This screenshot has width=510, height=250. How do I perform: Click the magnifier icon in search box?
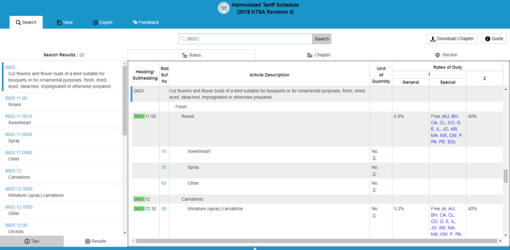183,39
